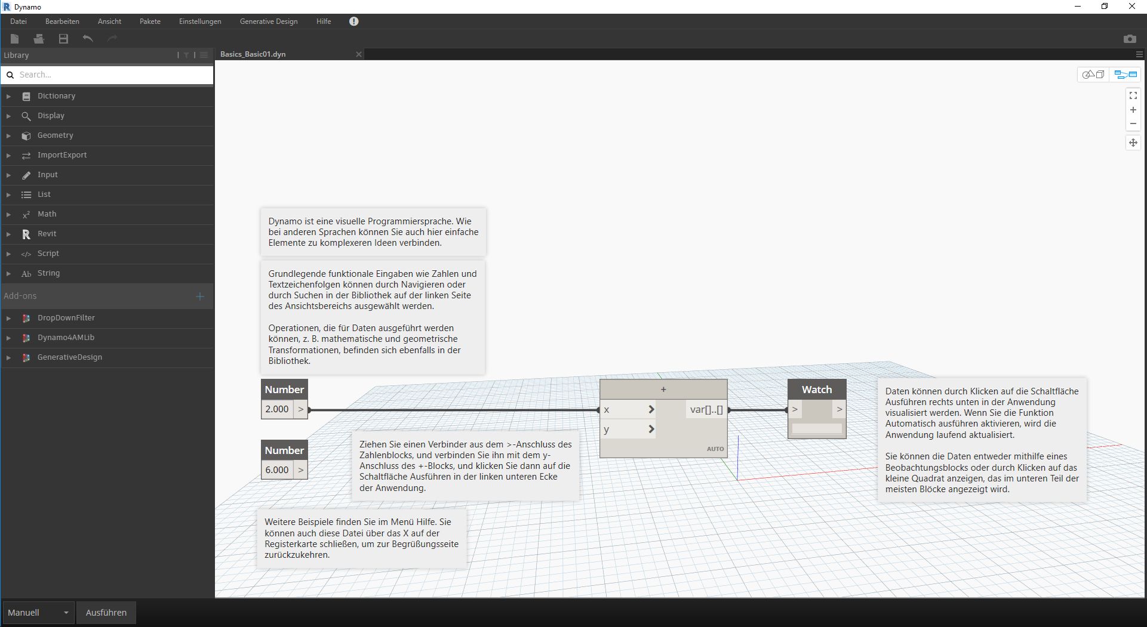The height and width of the screenshot is (627, 1147).
Task: Close the Basics_Basic01.dyn tab
Action: 359,54
